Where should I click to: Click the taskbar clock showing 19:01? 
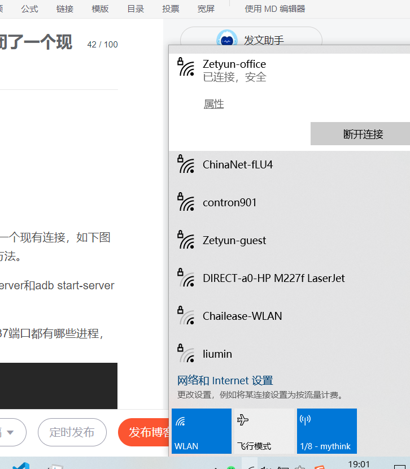359,464
